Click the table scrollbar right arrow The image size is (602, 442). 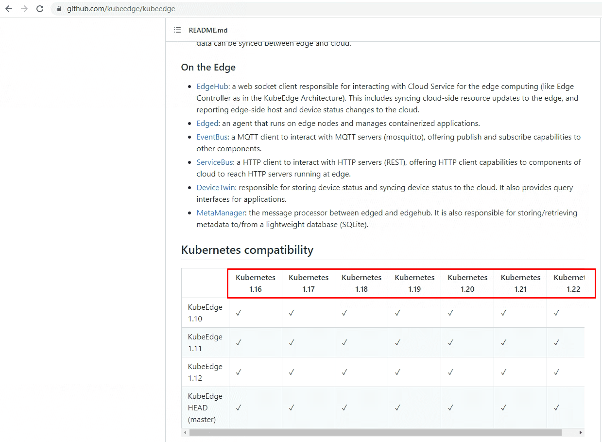click(x=581, y=433)
